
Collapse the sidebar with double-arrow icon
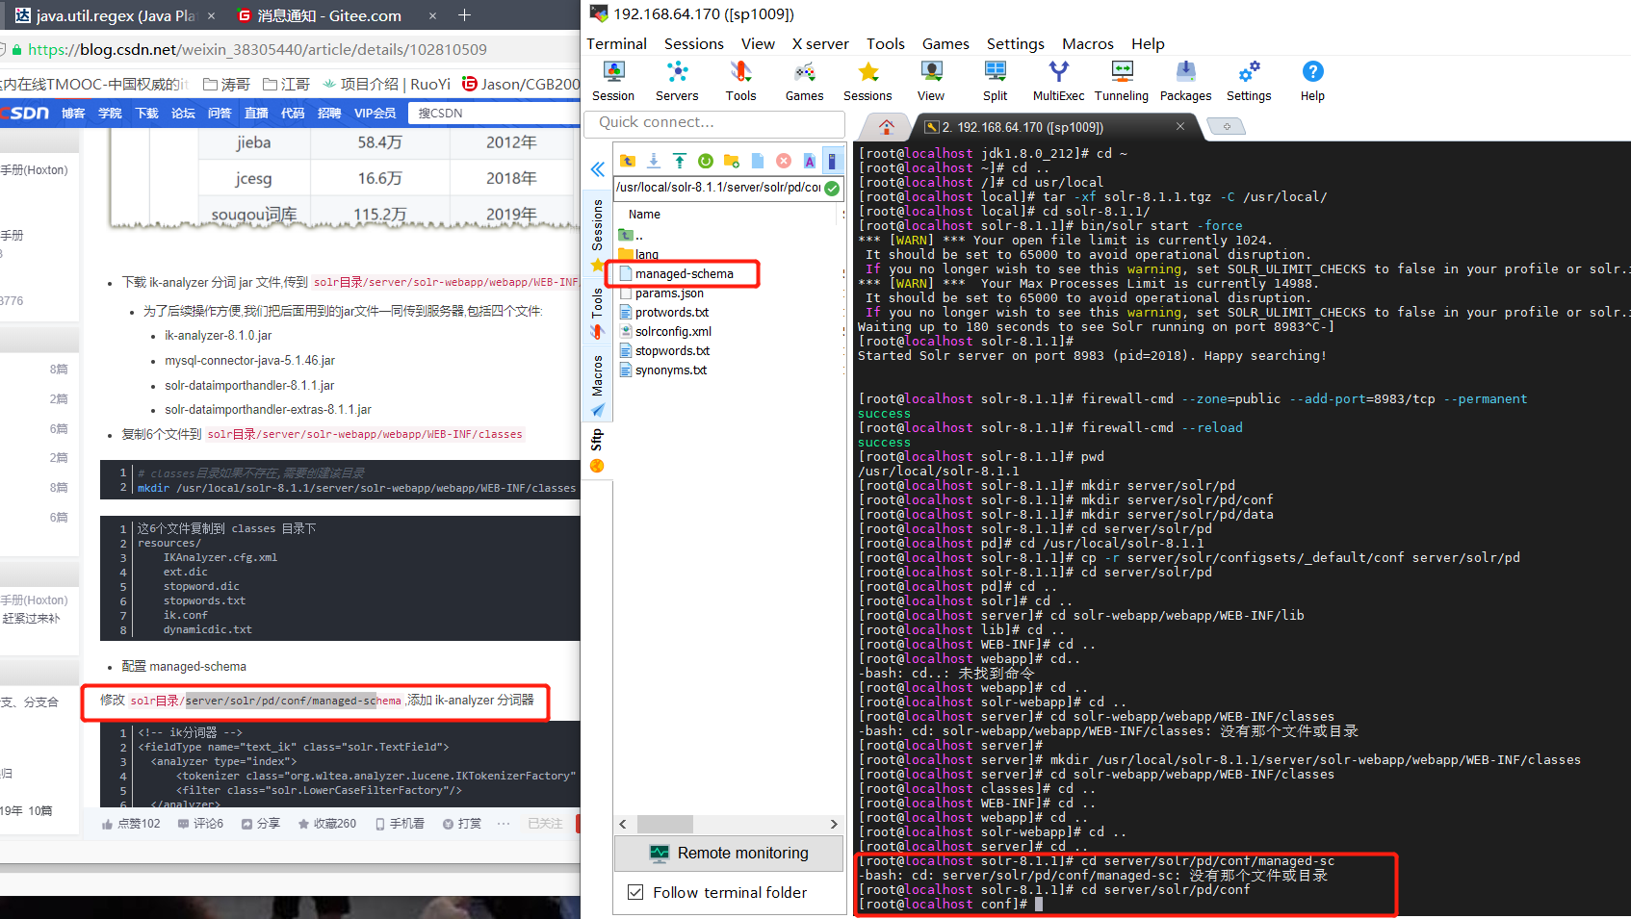click(x=598, y=169)
